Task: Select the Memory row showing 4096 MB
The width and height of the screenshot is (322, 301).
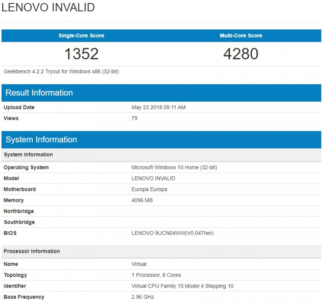Action: [x=141, y=200]
